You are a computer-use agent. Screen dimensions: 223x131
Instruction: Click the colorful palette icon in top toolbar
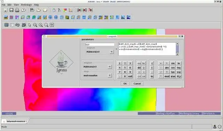[65, 10]
